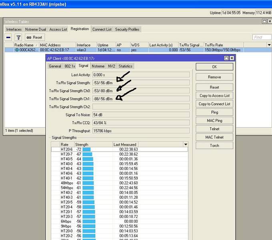Screen dimensions: 272x240
Task: Click the wlan3 interface cell
Action: coord(86,50)
